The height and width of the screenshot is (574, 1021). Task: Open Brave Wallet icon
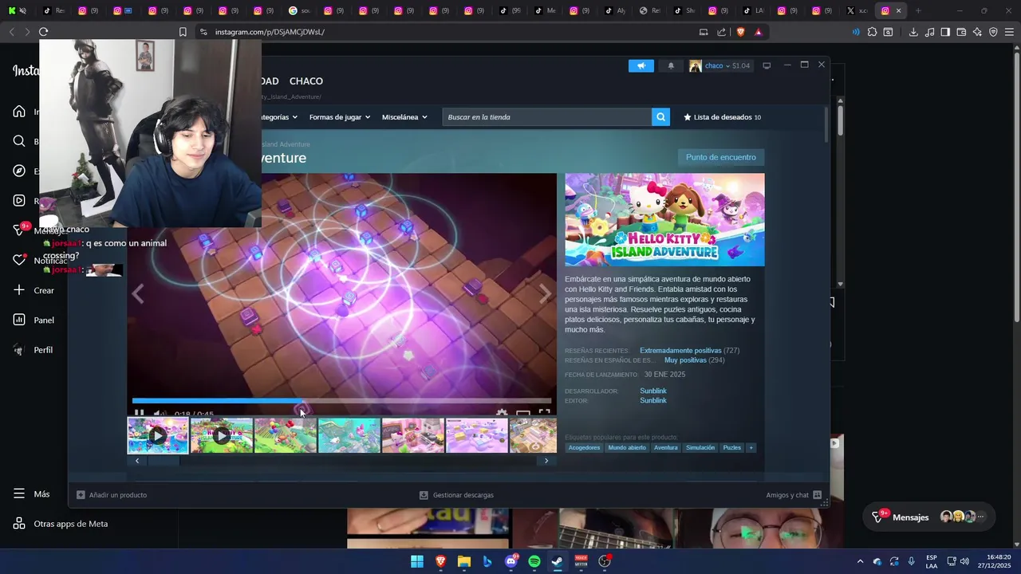click(x=961, y=32)
